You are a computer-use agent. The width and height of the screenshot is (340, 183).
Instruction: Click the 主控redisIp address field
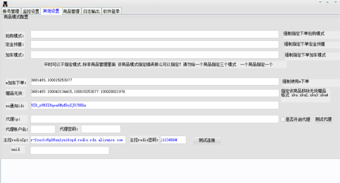coord(78,140)
